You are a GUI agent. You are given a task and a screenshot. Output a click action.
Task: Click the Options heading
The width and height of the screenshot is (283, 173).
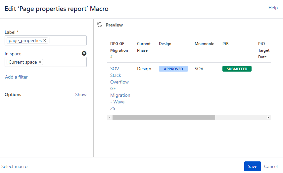pyautogui.click(x=13, y=94)
